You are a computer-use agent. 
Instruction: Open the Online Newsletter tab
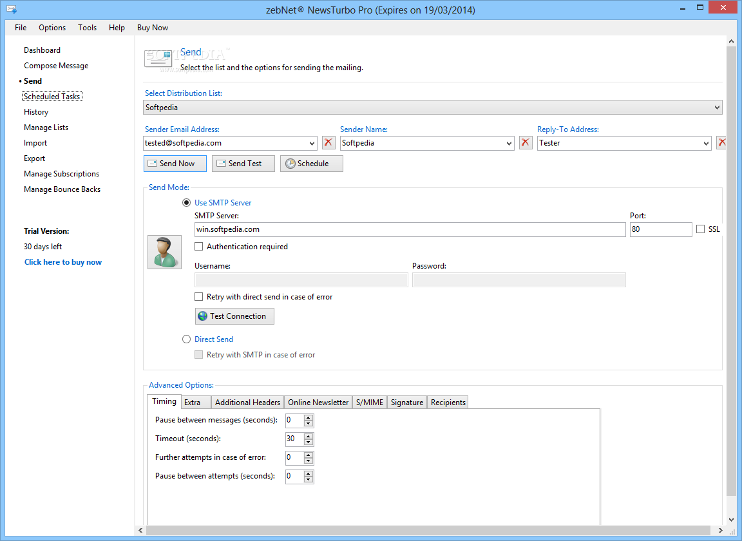click(318, 403)
